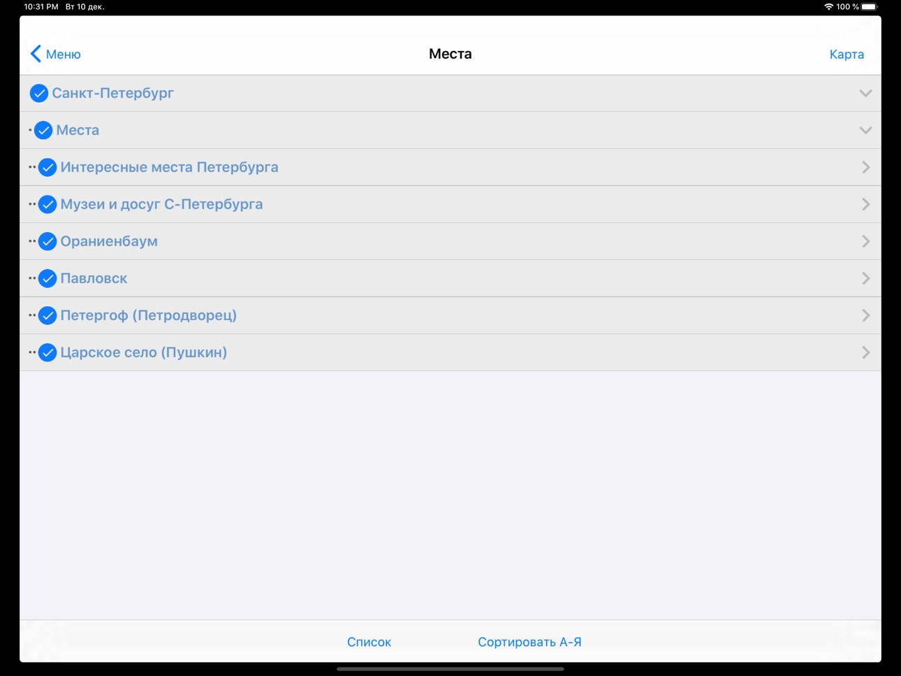901x676 pixels.
Task: Open Царское село (Пушкин) chevron
Action: pyautogui.click(x=866, y=352)
